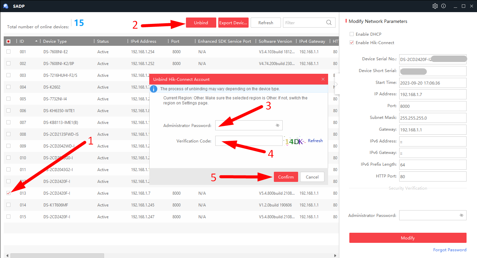Screen dimensions: 477x258
Task: Select device DS-7608NI-K2/8P row
Action: (x=171, y=63)
